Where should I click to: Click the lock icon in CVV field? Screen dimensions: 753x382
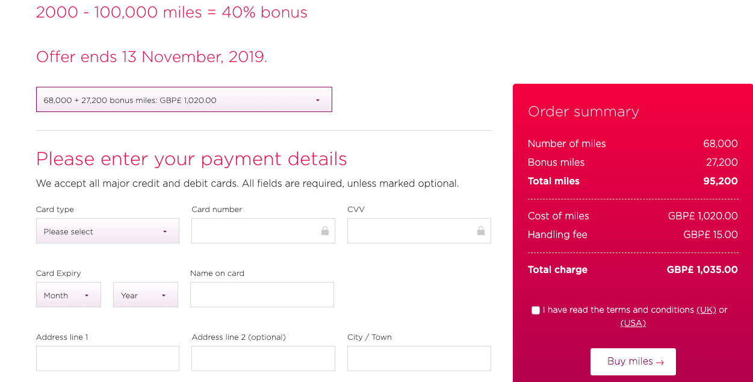[481, 231]
